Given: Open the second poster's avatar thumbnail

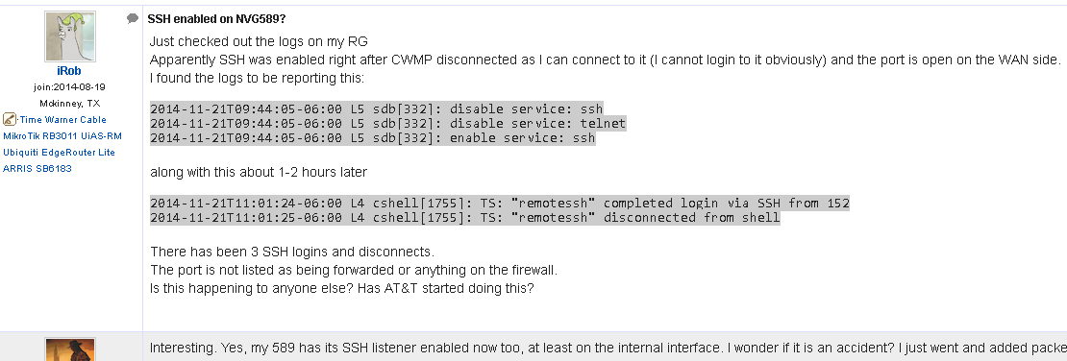Looking at the screenshot, I should pos(70,349).
